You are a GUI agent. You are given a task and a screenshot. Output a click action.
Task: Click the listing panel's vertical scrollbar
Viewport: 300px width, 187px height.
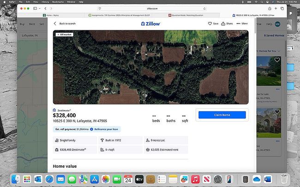255,26
